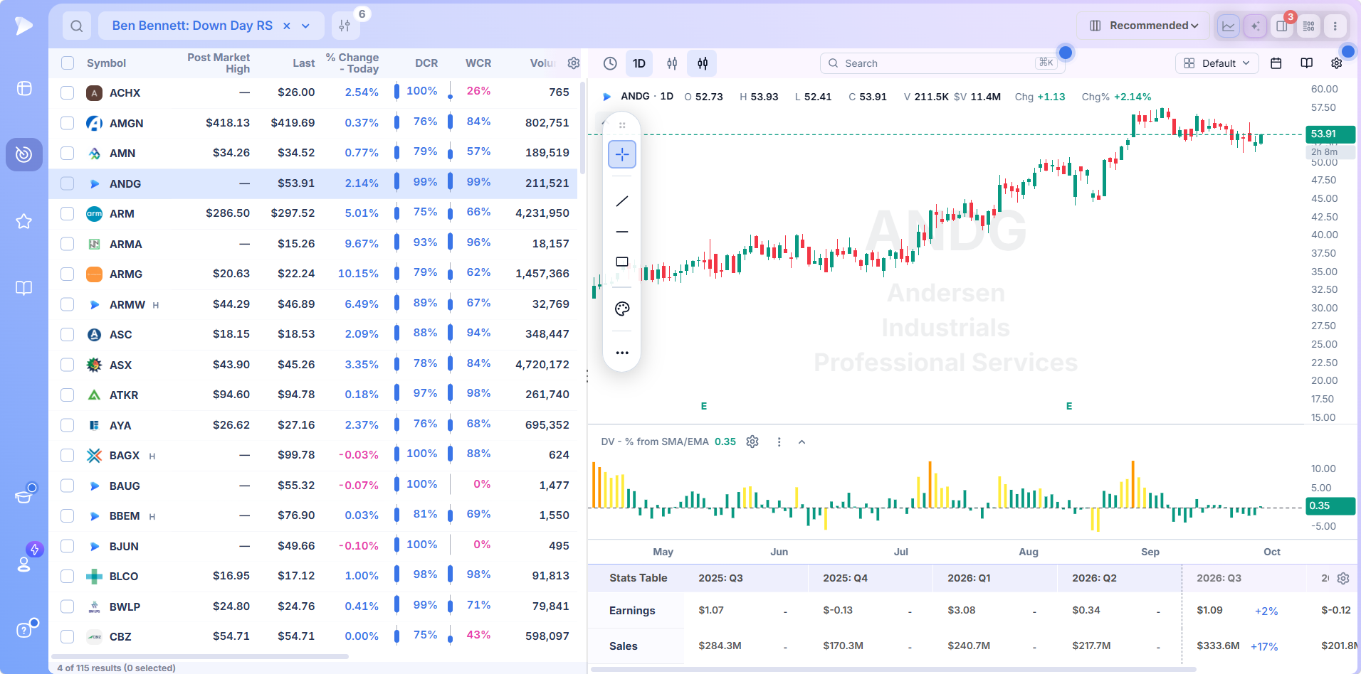Open the calendar icon above the chart

[x=1276, y=63]
